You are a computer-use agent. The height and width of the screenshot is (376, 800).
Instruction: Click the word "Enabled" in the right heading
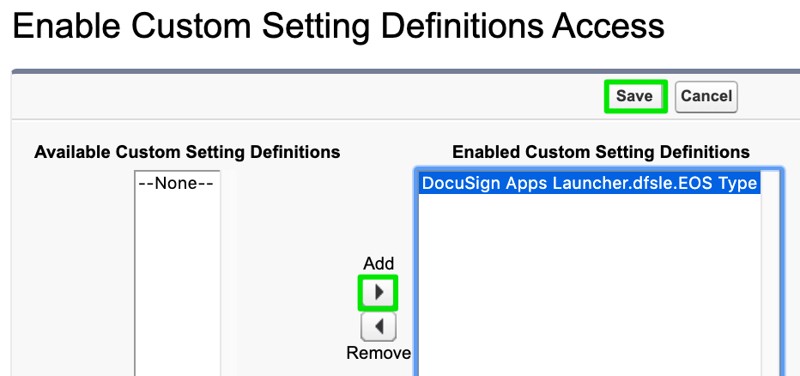(485, 152)
